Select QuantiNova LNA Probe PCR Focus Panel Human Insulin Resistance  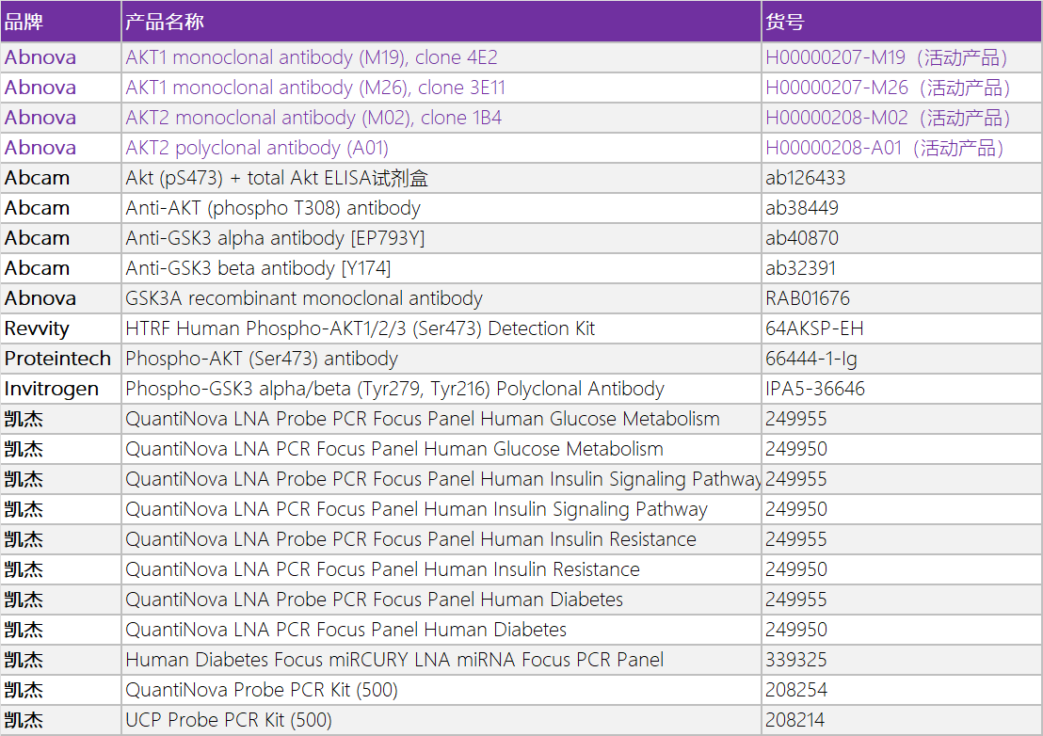(x=441, y=539)
